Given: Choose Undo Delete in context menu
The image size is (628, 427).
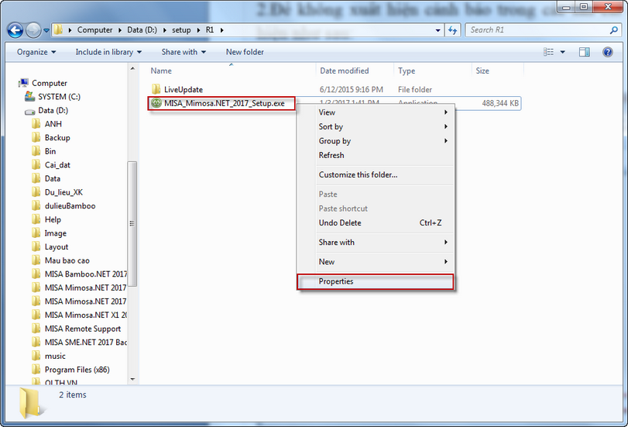Looking at the screenshot, I should (x=383, y=223).
